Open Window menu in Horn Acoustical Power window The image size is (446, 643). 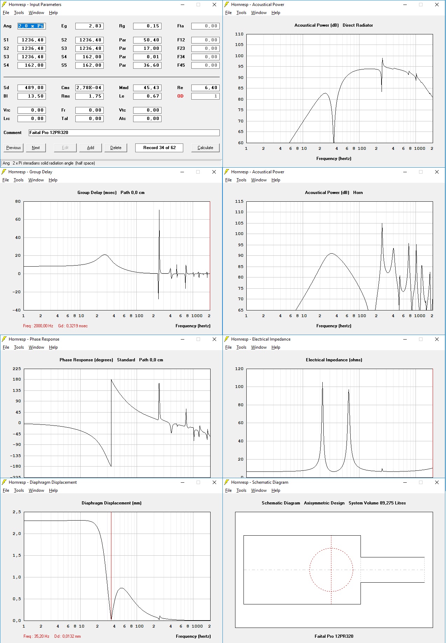(259, 180)
